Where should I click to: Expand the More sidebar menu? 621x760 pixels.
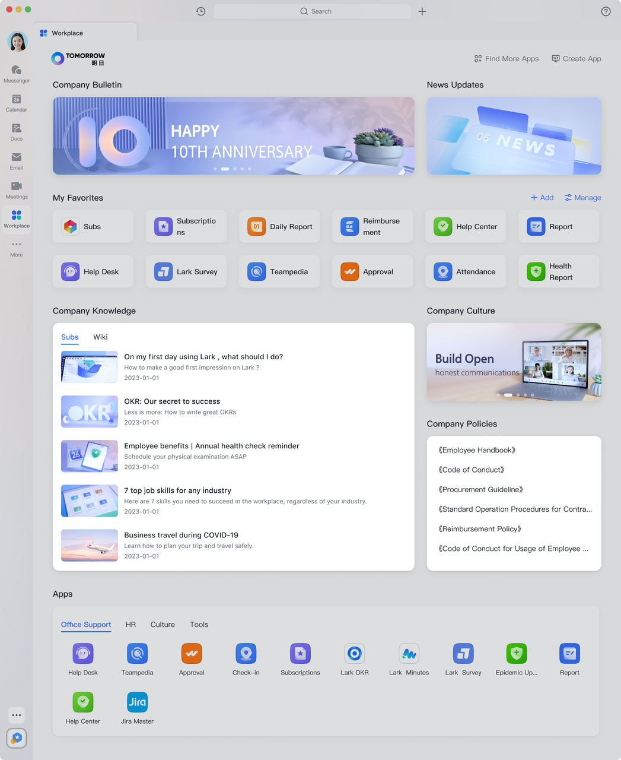click(x=17, y=248)
